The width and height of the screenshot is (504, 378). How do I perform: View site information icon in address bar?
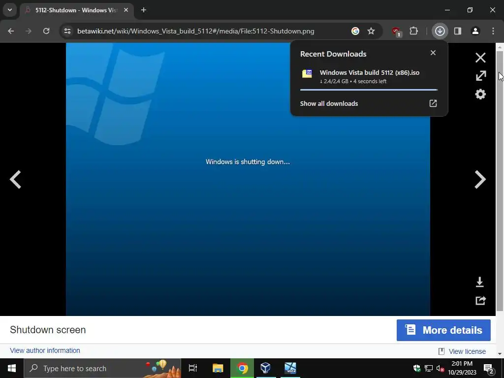tap(67, 31)
